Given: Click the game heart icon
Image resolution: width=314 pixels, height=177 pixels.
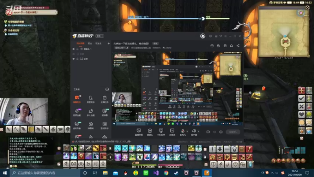Looking at the screenshot, I should point(301,114).
